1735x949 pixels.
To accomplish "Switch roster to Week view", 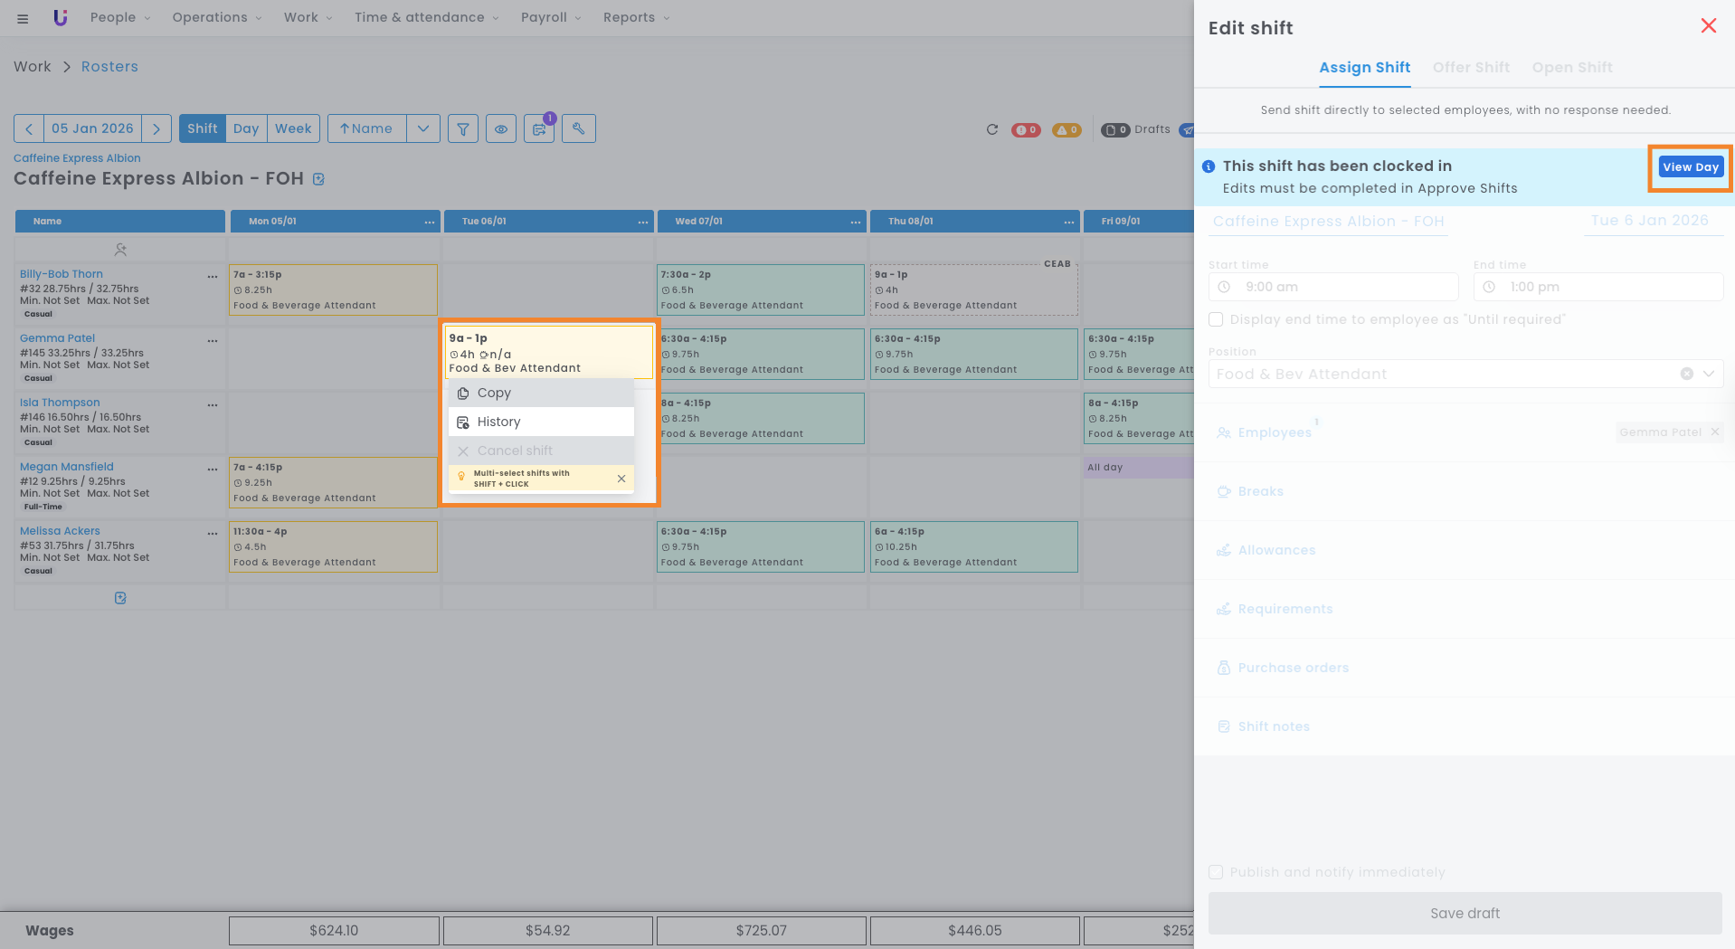I will 293,128.
